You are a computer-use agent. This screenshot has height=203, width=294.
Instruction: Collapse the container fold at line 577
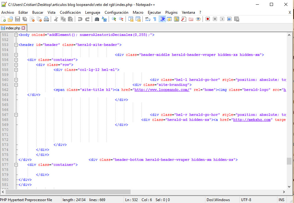pyautogui.click(x=16, y=165)
